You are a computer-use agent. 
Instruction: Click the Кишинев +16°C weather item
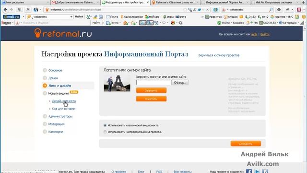coord(282,17)
